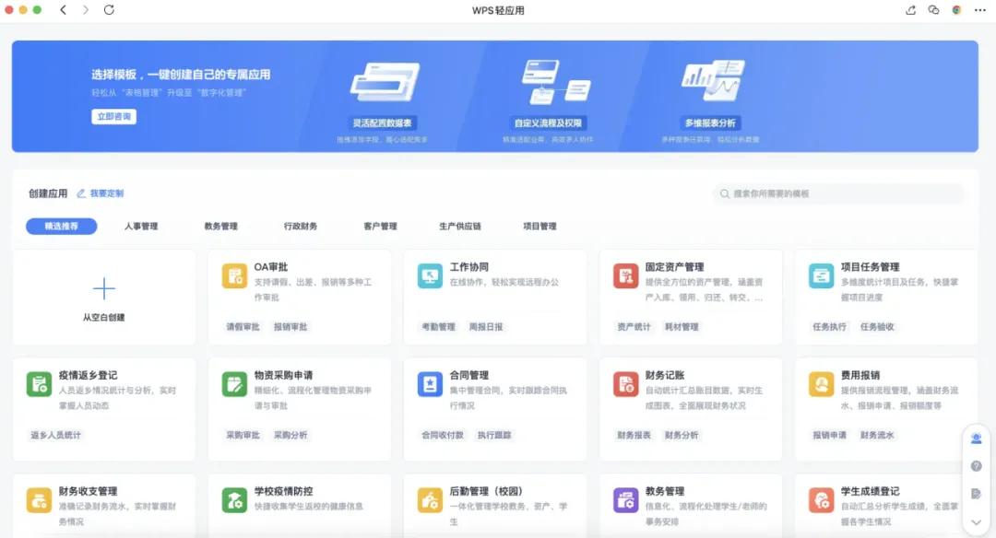Switch to the 人事管理 tab
The height and width of the screenshot is (538, 996).
coord(141,226)
